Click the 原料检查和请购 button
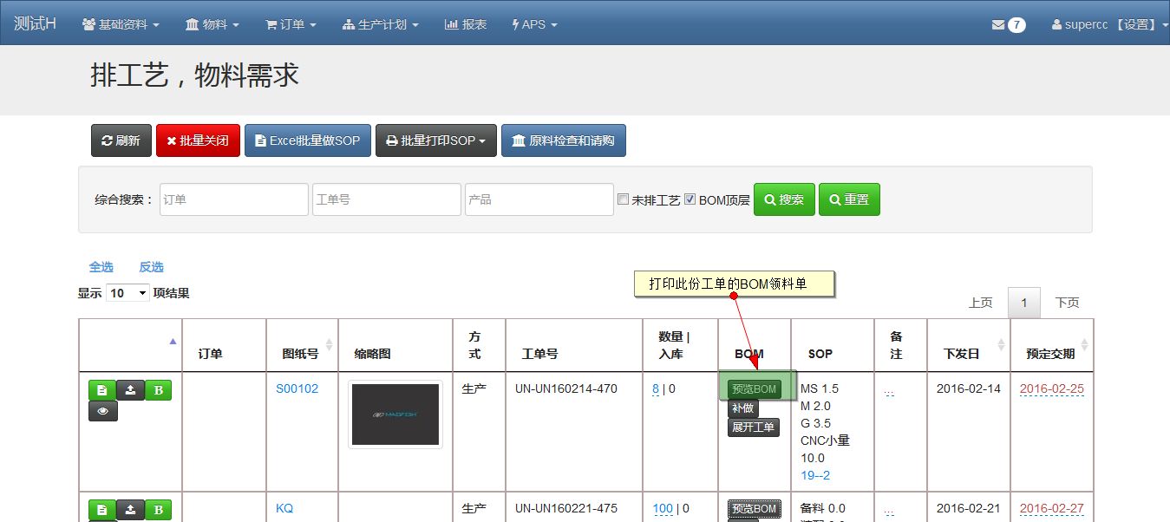Image resolution: width=1170 pixels, height=522 pixels. click(563, 140)
